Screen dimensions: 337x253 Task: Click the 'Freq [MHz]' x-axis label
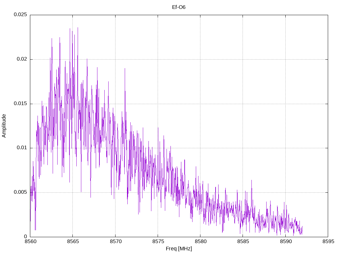point(179,249)
